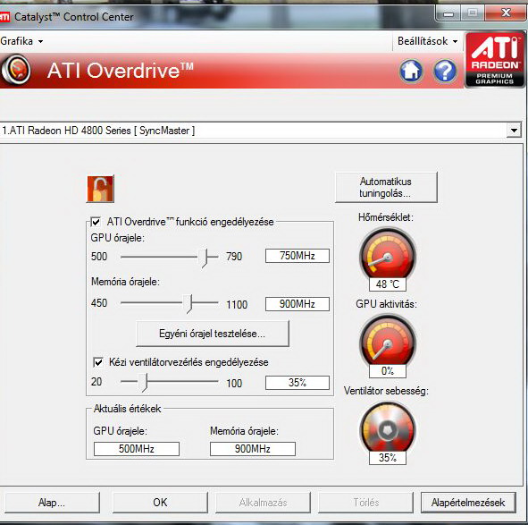Viewport: 528px width, 525px height.
Task: Click the 35% fan speed setting field
Action: [x=298, y=383]
